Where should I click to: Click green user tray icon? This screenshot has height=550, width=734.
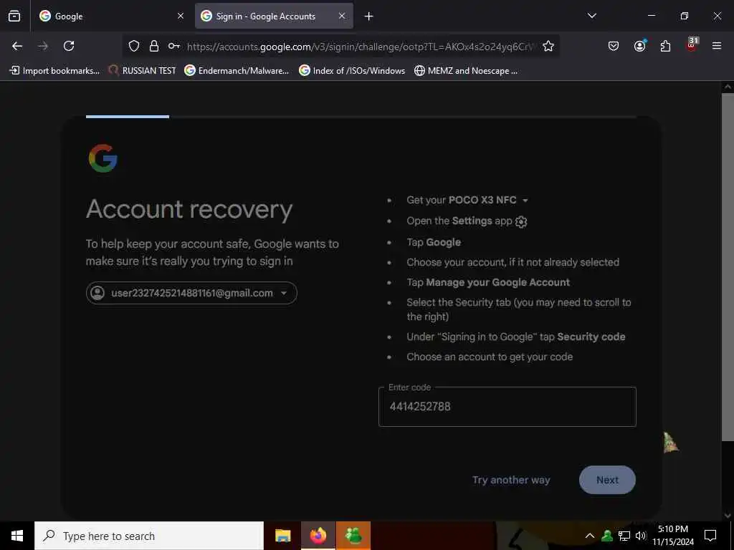pos(607,536)
